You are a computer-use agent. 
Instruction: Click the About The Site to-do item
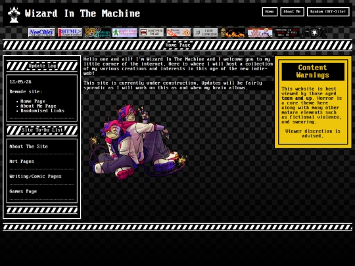29,146
